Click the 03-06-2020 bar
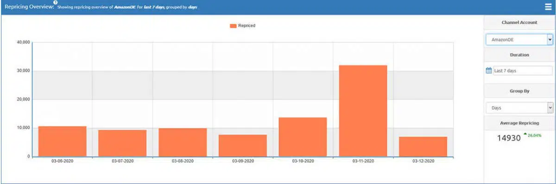Viewport: 556px width, 184px height. click(62, 141)
